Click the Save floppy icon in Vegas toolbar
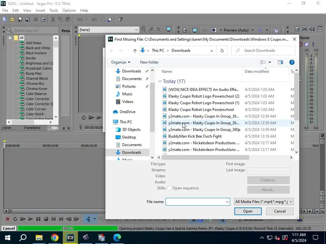Screen dimensions: 326x244 point(20,19)
